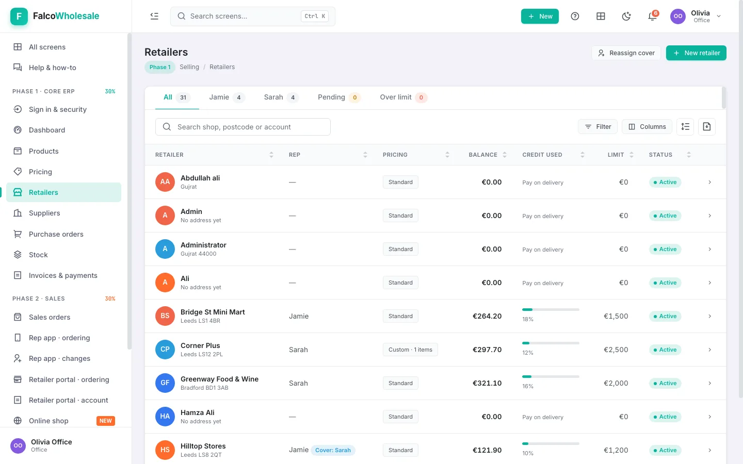Open the Columns selector

(x=647, y=127)
